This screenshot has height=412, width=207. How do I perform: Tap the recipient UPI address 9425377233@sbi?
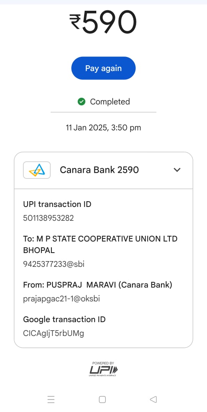tap(54, 264)
